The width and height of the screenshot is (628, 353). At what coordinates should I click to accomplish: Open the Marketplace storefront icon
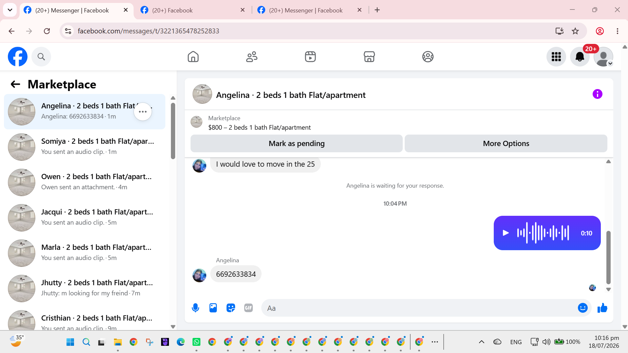tap(369, 57)
